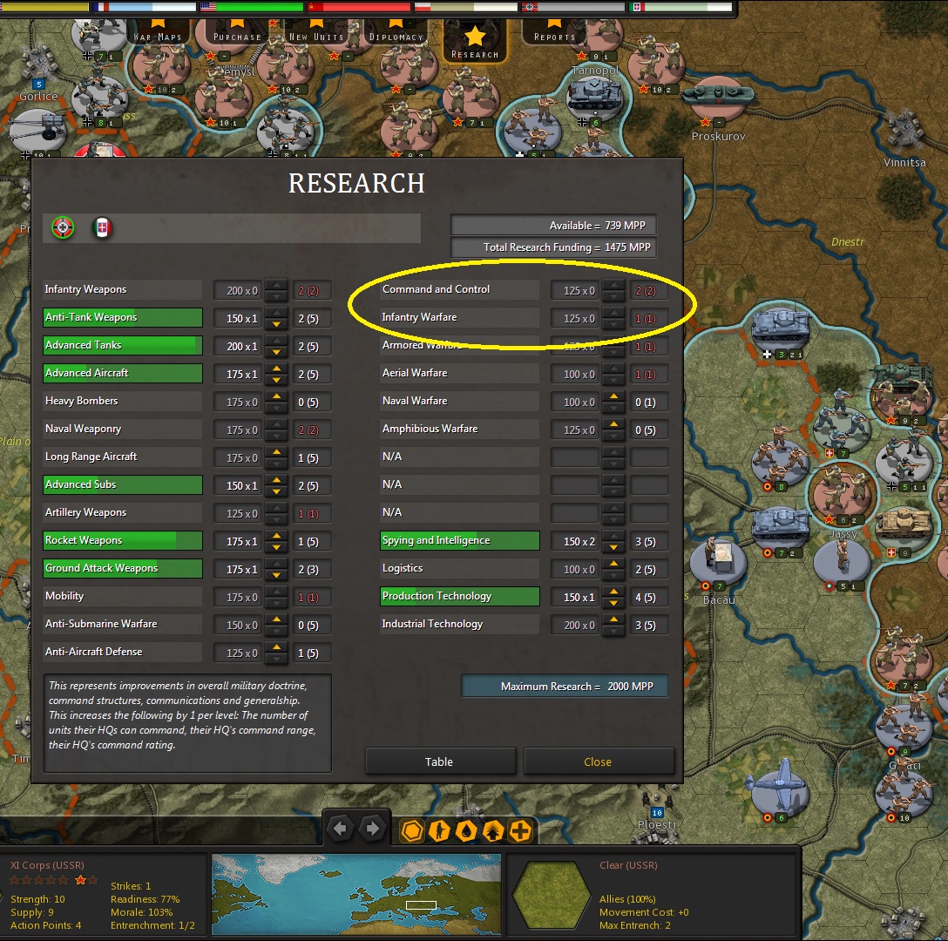Increase Industrial Technology research chits
Image resolution: width=948 pixels, height=941 pixels.
(613, 619)
